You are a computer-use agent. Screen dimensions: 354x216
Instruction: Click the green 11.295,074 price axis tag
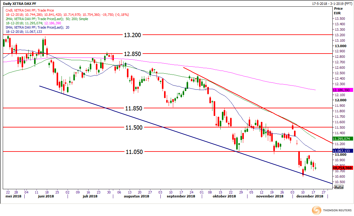(x=343, y=139)
